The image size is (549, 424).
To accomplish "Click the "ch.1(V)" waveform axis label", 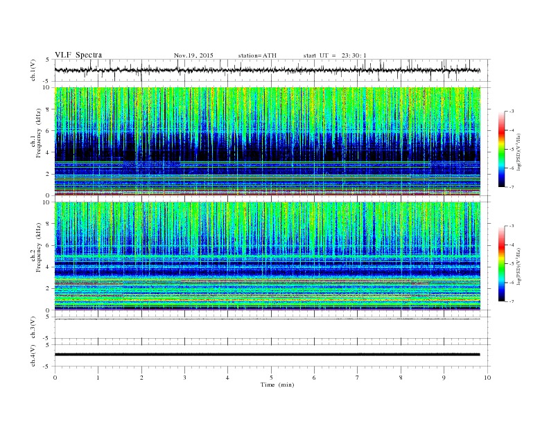I will (x=33, y=70).
